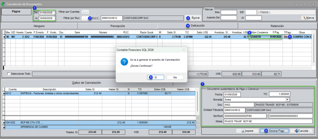Screen dimensions: 318x139
Task: Decline with the No button
Action: [175, 77]
